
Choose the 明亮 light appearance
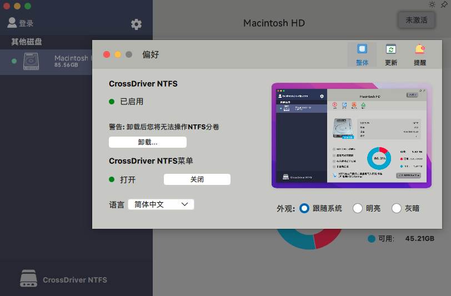358,208
